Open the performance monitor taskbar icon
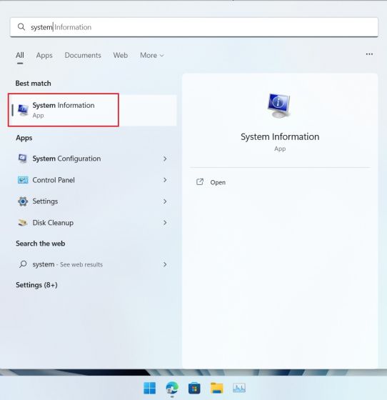This screenshot has height=400, width=387. pyautogui.click(x=239, y=388)
